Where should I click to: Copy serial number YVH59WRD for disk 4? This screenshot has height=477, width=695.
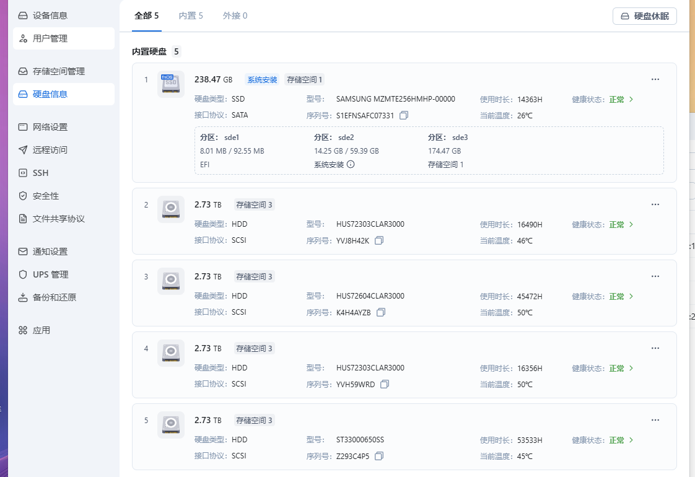tap(385, 384)
